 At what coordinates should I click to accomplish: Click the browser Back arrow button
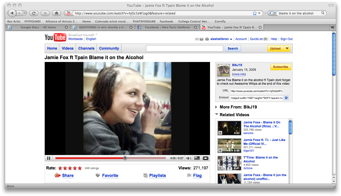tap(12, 13)
